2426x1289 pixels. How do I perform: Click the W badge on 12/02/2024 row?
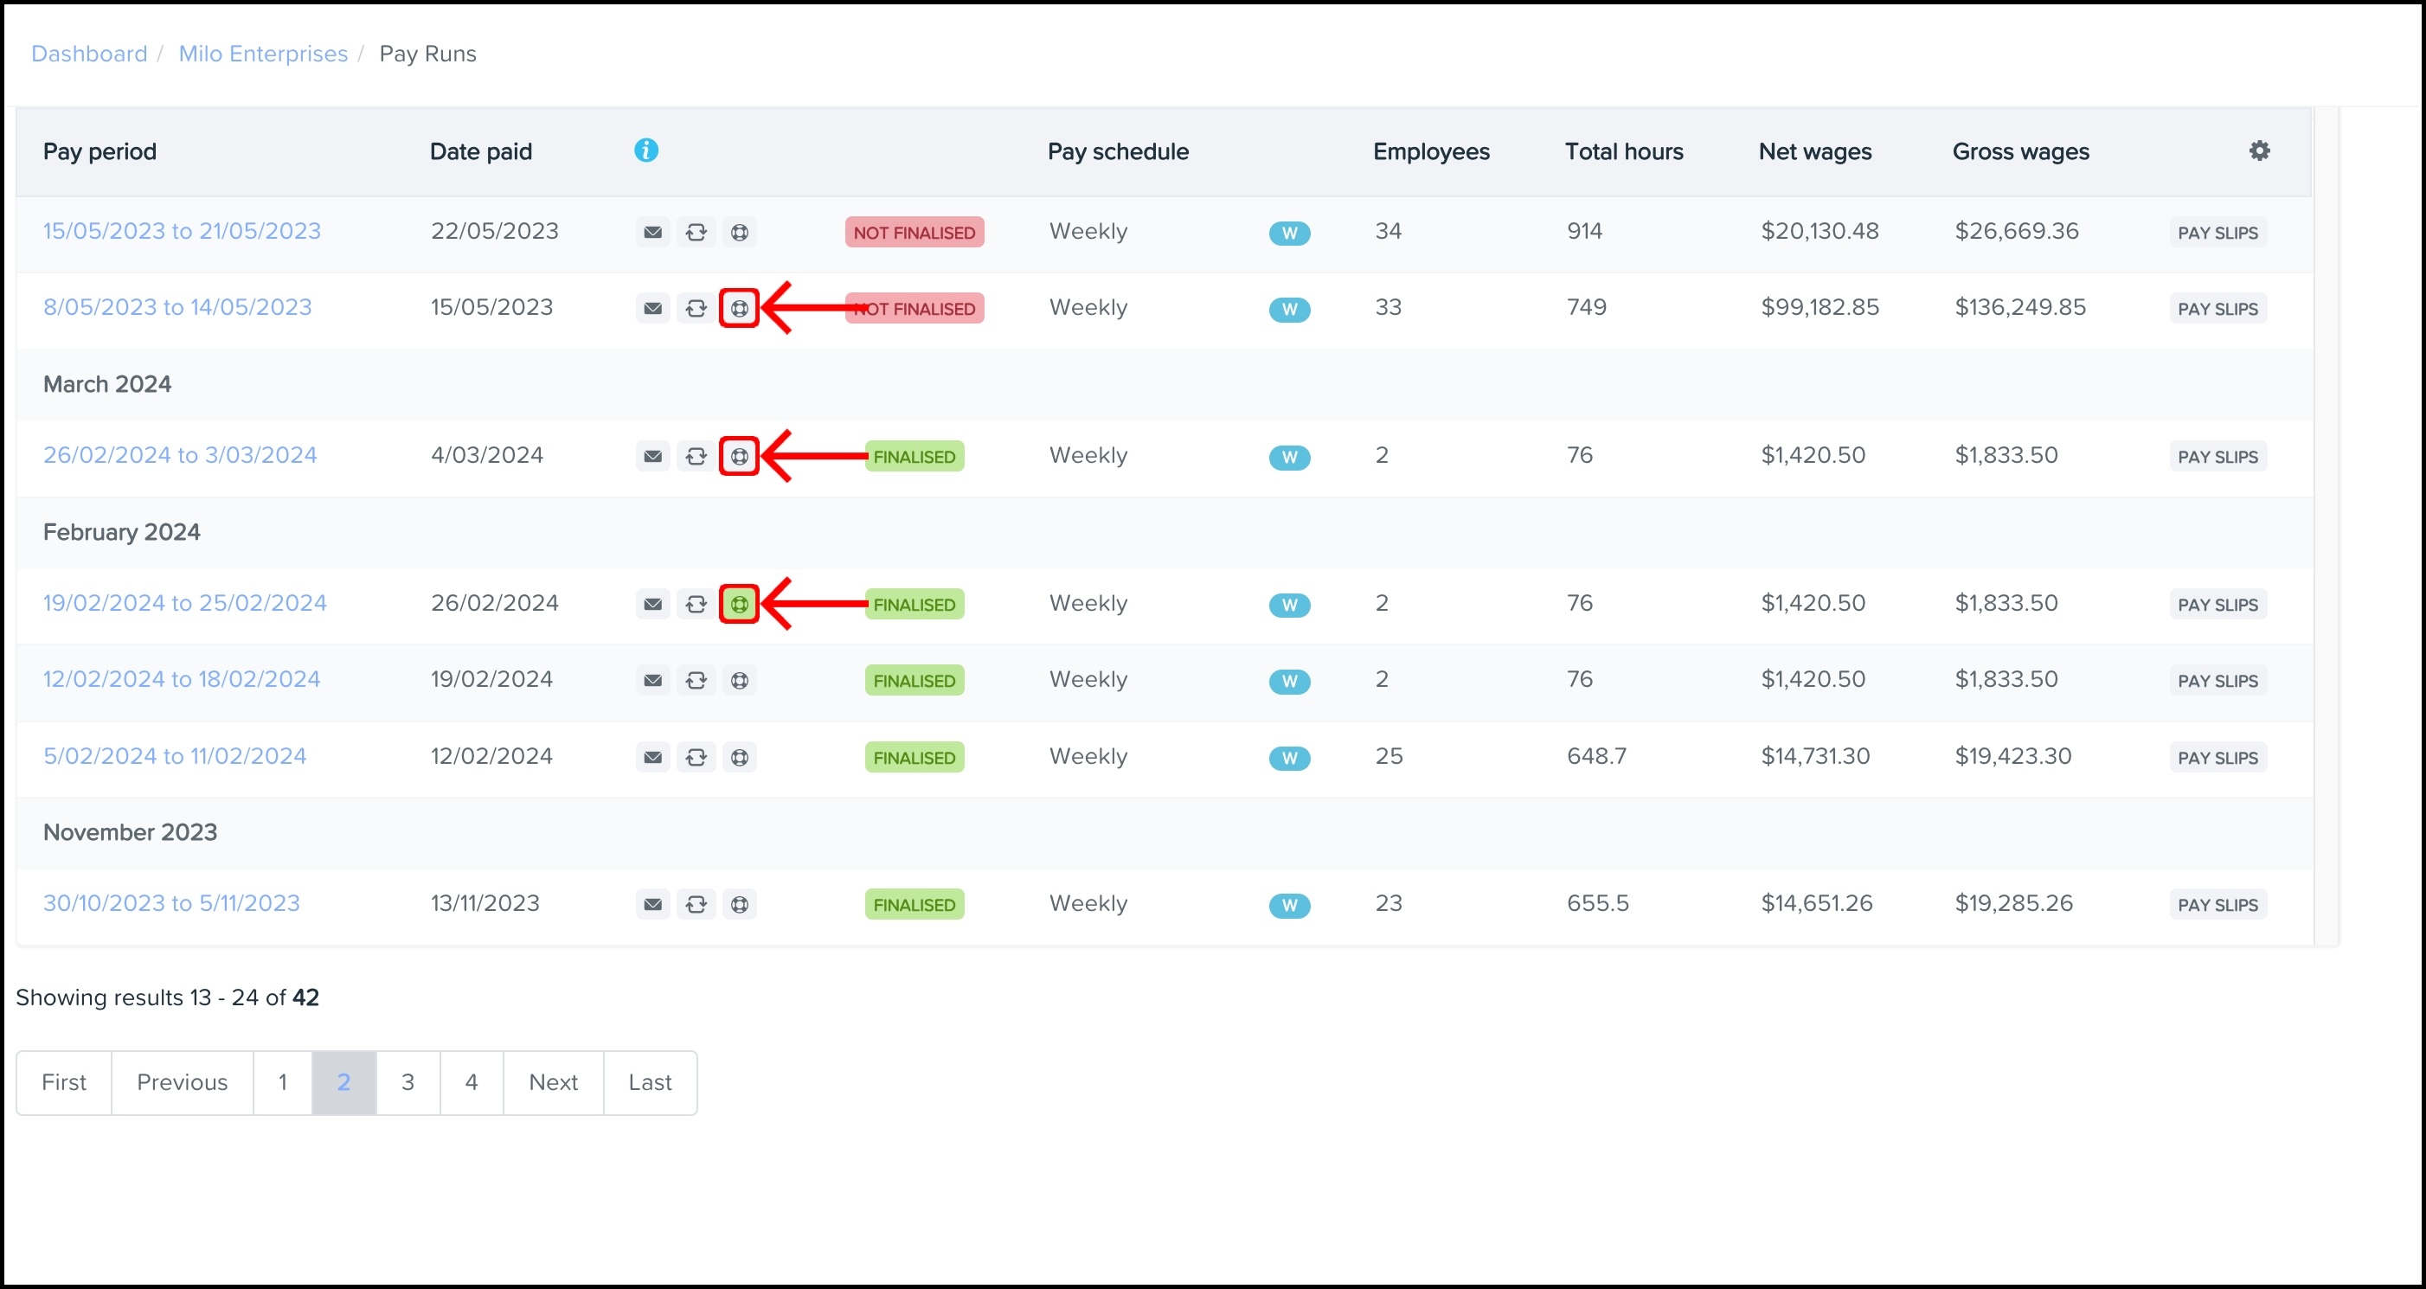tap(1289, 682)
